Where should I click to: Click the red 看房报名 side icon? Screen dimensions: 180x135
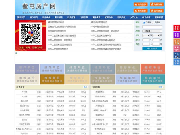[x=176, y=28]
